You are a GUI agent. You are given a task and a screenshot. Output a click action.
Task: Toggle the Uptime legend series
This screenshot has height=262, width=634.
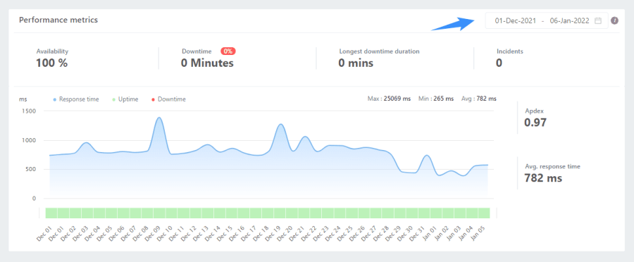coord(125,99)
